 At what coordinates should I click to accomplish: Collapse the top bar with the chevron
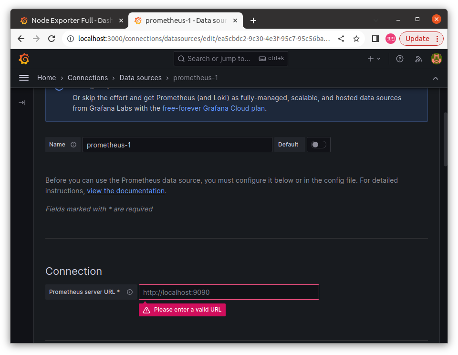coord(435,78)
